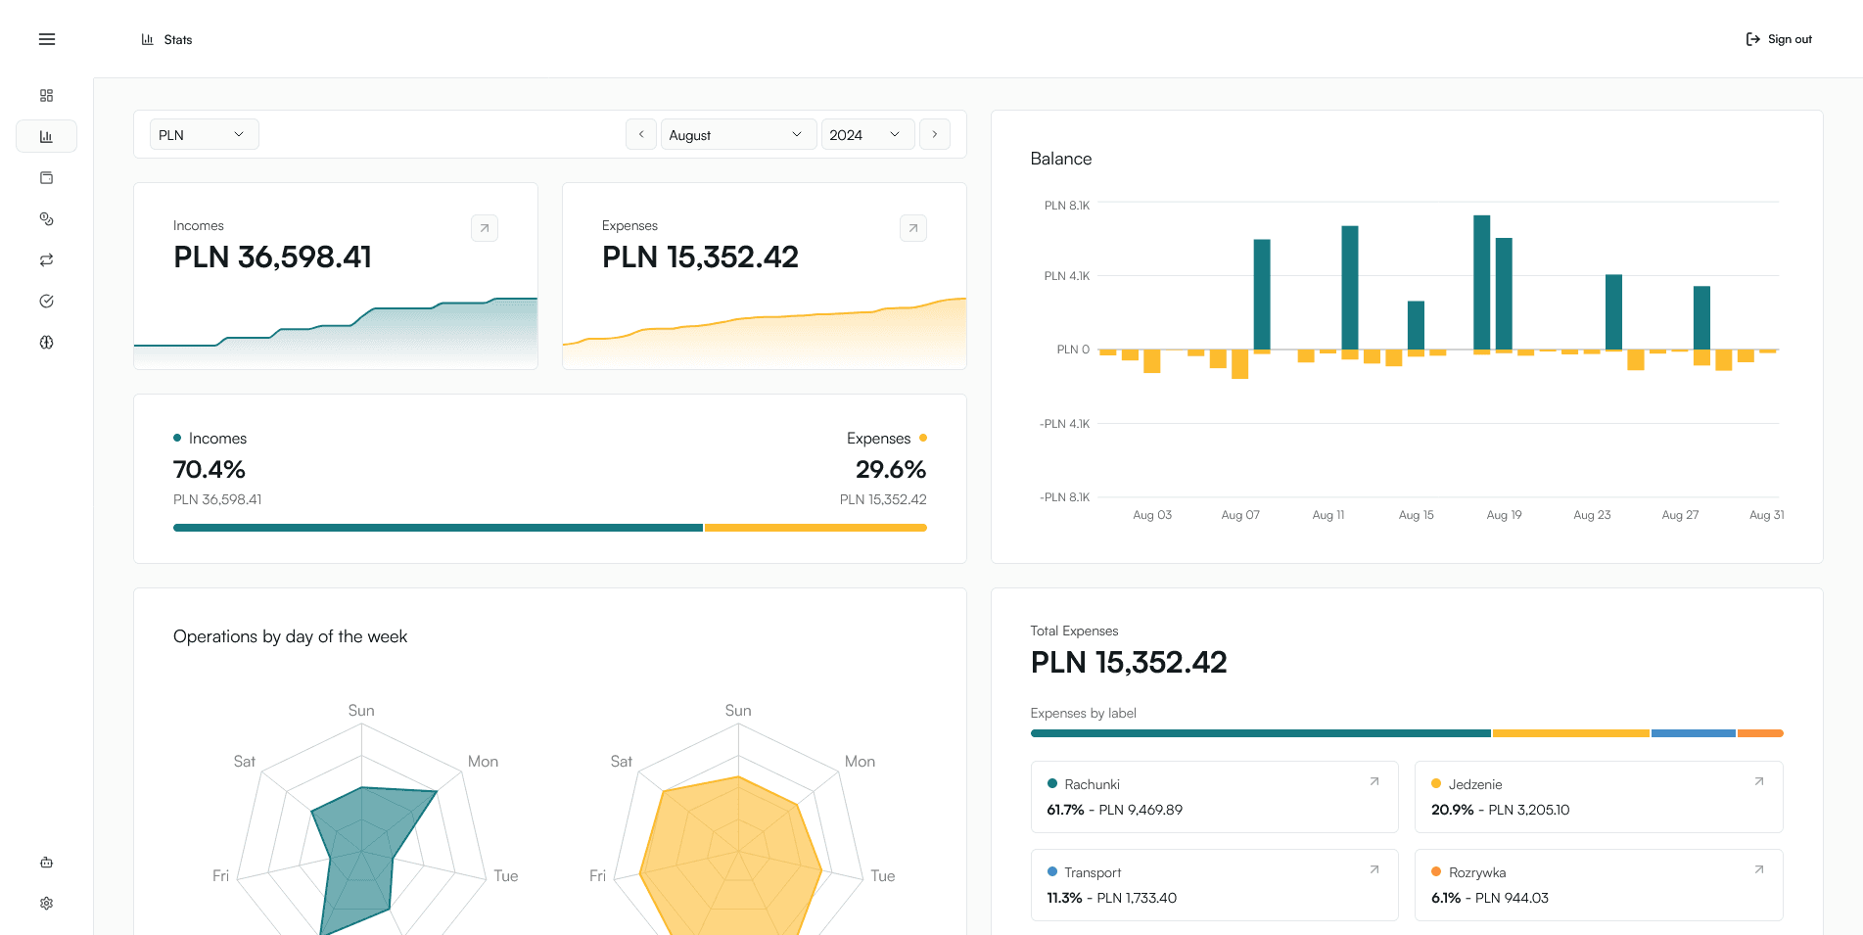Open recurring transactions via the repeat icon
1863x935 pixels.
click(46, 259)
